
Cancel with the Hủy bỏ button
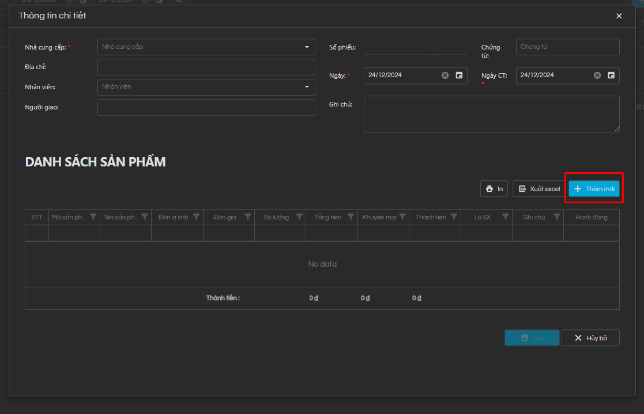pos(590,338)
